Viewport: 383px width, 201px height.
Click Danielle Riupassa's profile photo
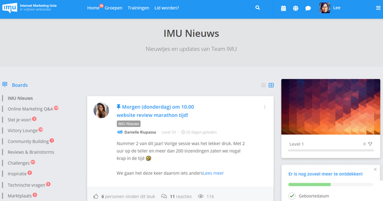101,110
